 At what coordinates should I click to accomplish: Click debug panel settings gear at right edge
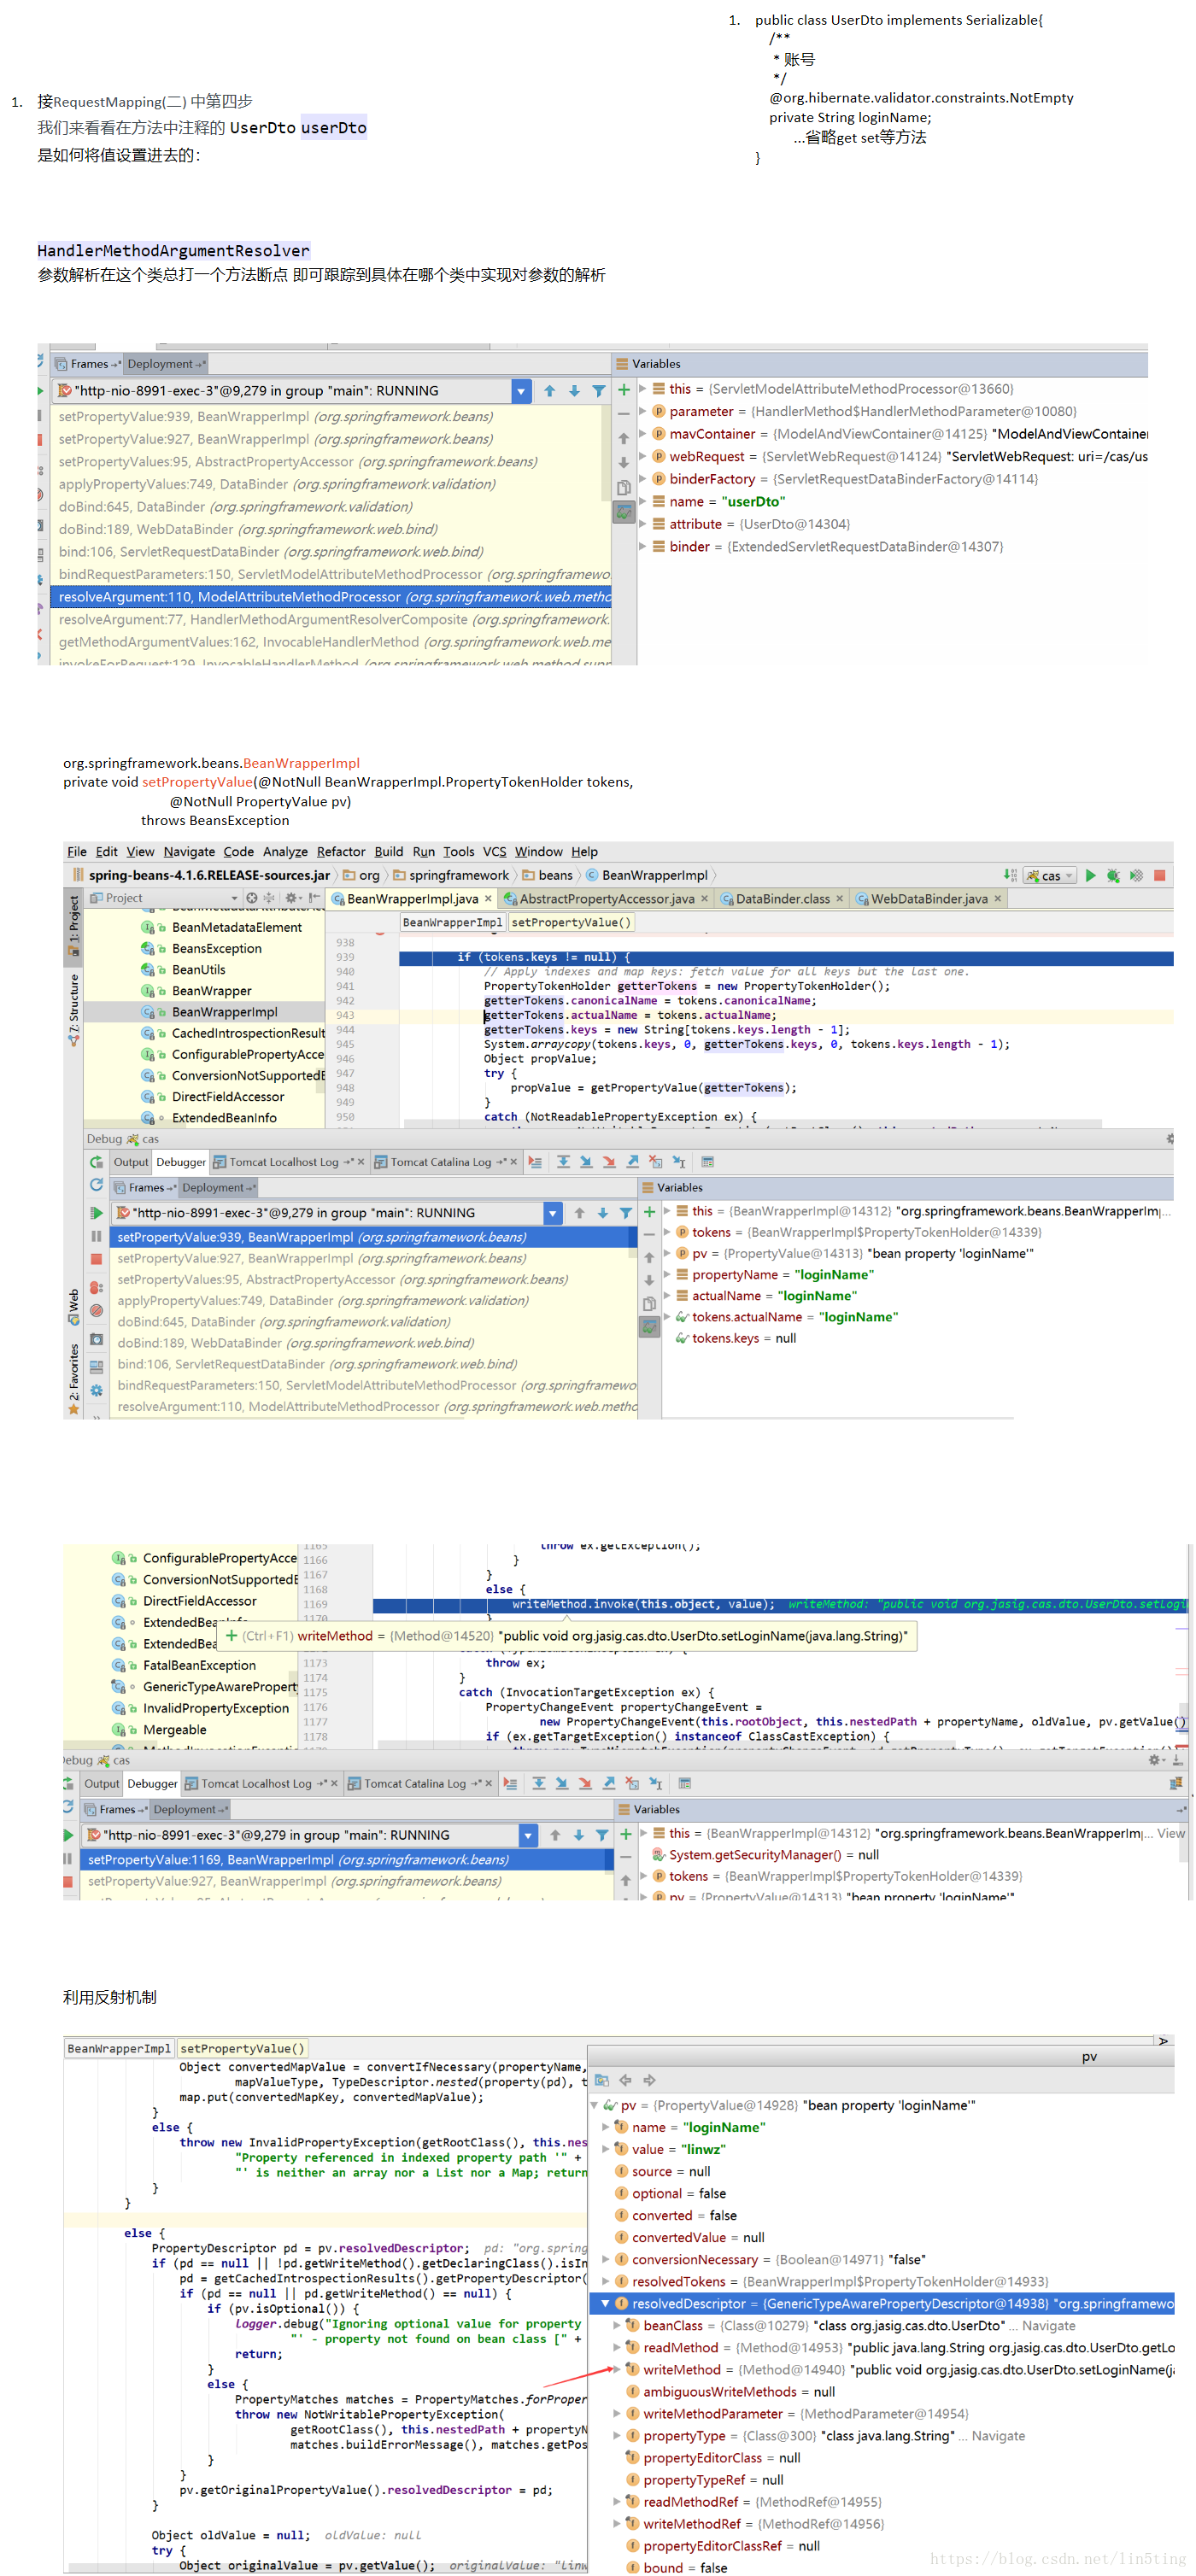click(1169, 1138)
